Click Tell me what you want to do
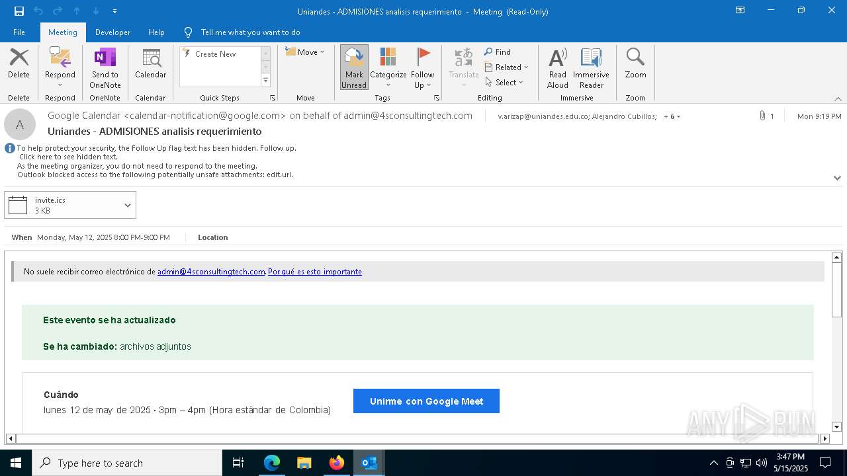The width and height of the screenshot is (847, 476). tap(250, 32)
